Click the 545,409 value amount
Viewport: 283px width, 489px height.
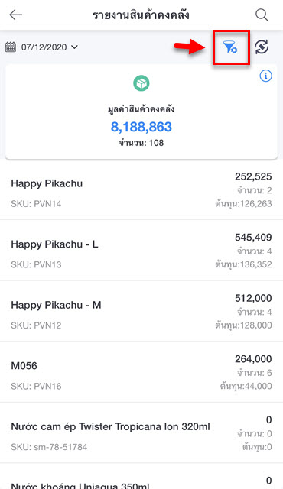click(253, 238)
